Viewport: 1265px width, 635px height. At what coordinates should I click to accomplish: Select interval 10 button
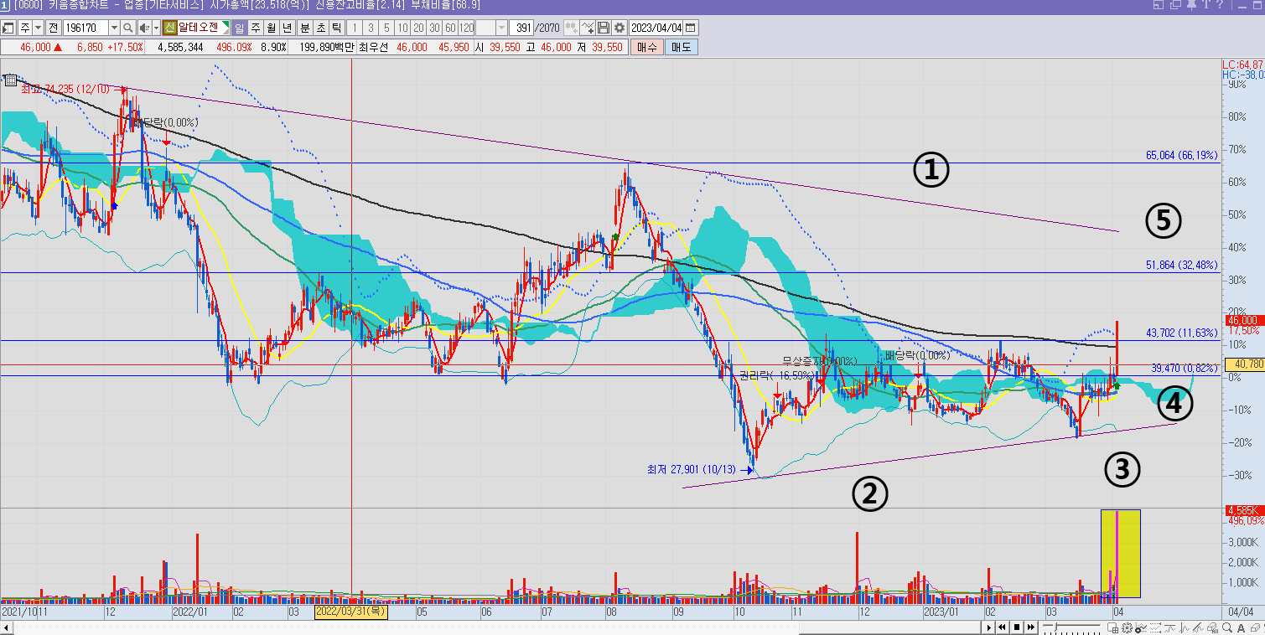click(x=402, y=27)
